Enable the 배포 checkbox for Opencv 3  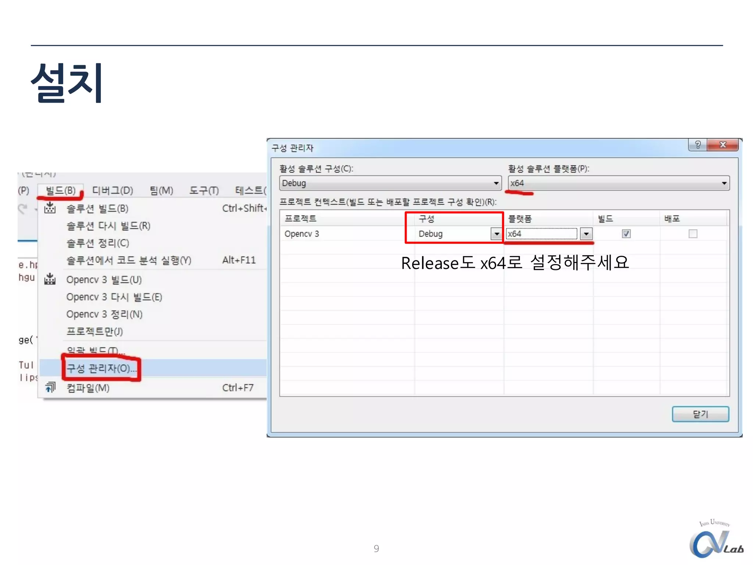pos(693,234)
